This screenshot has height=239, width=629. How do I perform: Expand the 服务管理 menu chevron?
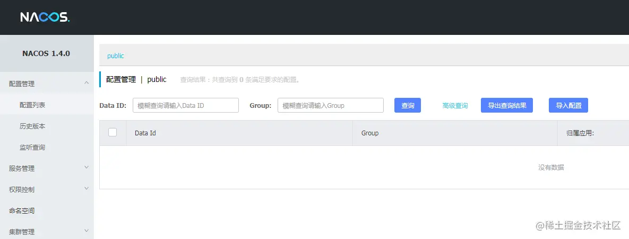(86, 168)
